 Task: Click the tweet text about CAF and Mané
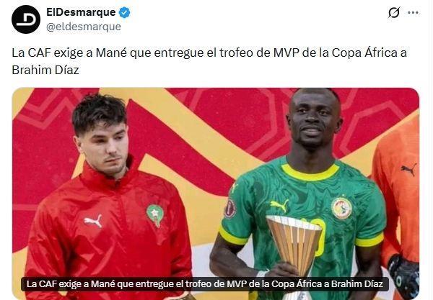[x=209, y=61]
